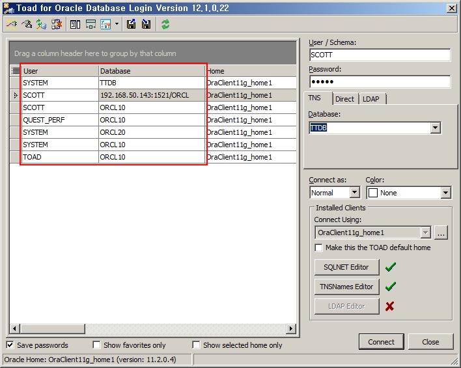The width and height of the screenshot is (461, 368).
Task: Click the delete connection red X icon
Action: coord(57,24)
